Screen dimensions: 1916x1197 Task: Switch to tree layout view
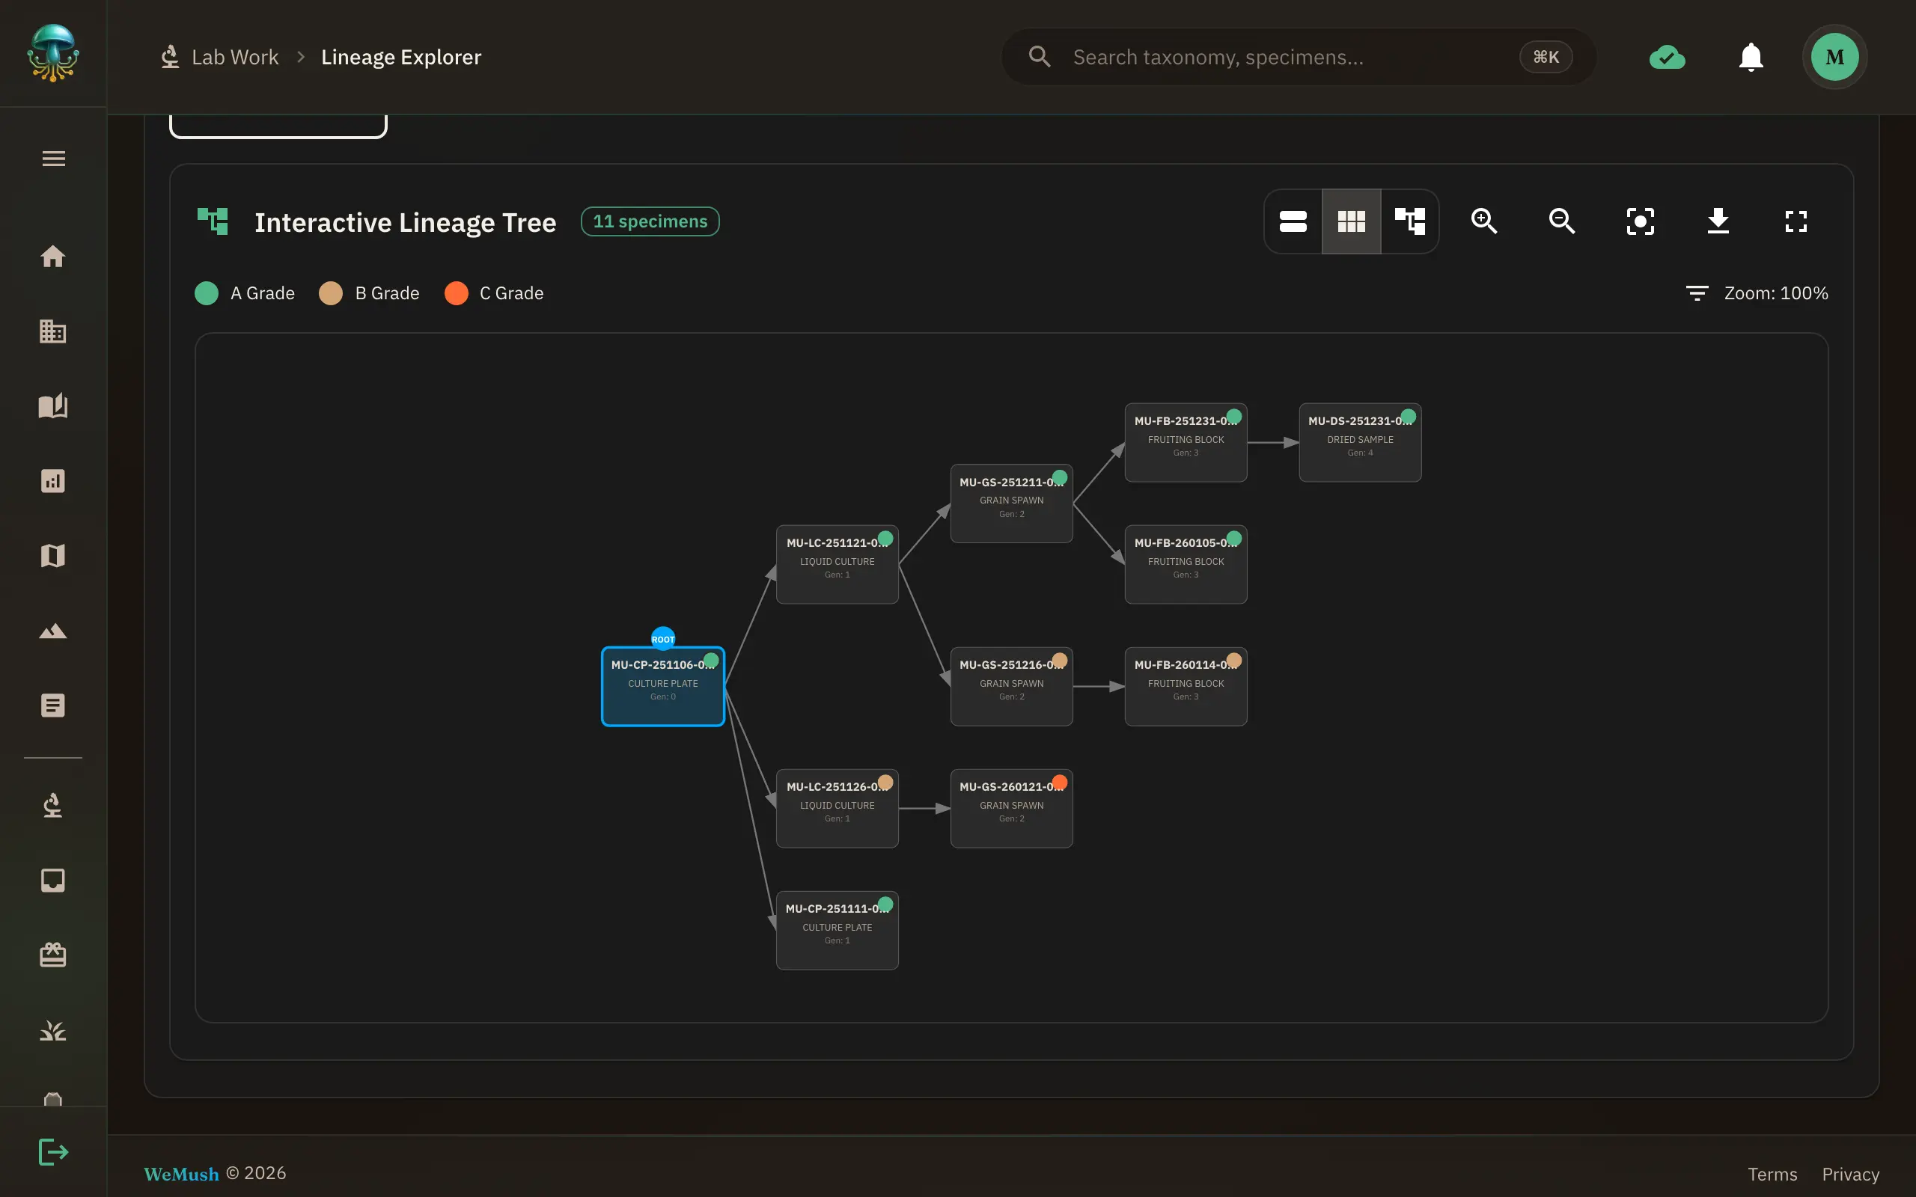pyautogui.click(x=1410, y=221)
